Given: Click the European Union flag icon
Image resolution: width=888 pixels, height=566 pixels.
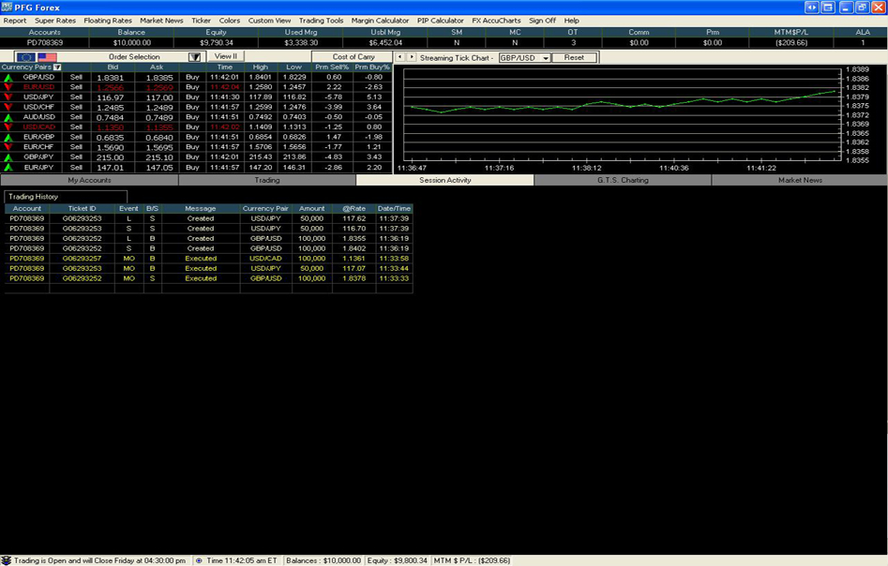Looking at the screenshot, I should pos(26,57).
